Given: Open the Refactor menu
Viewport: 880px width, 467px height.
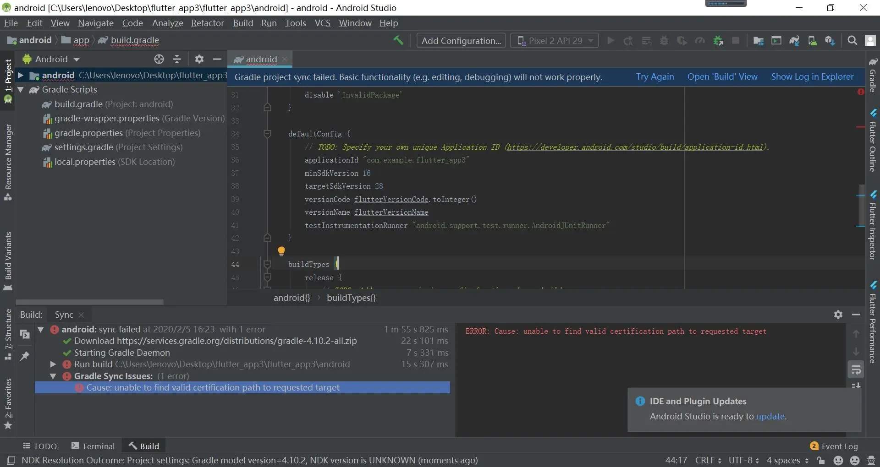Looking at the screenshot, I should click(208, 23).
